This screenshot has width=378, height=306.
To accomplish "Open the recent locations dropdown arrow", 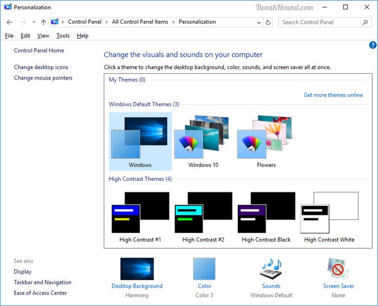I will click(x=34, y=22).
